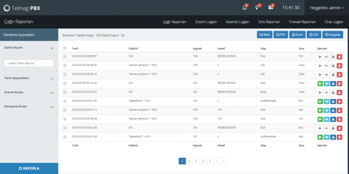Click the Busy value in Olay column
This screenshot has width=349, height=174.
263,92
